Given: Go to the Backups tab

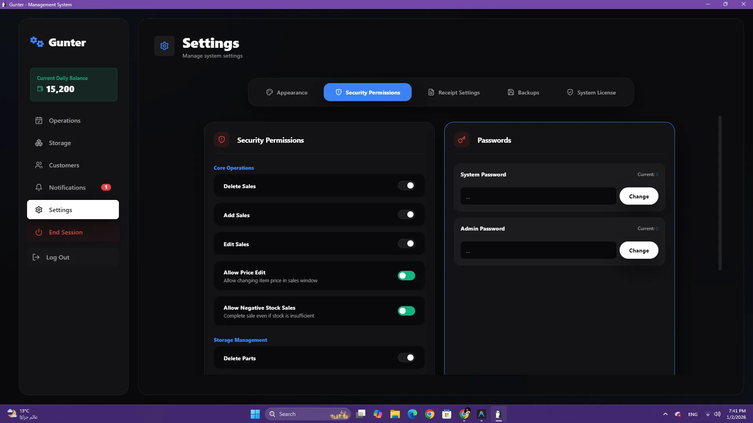Looking at the screenshot, I should click(x=523, y=93).
